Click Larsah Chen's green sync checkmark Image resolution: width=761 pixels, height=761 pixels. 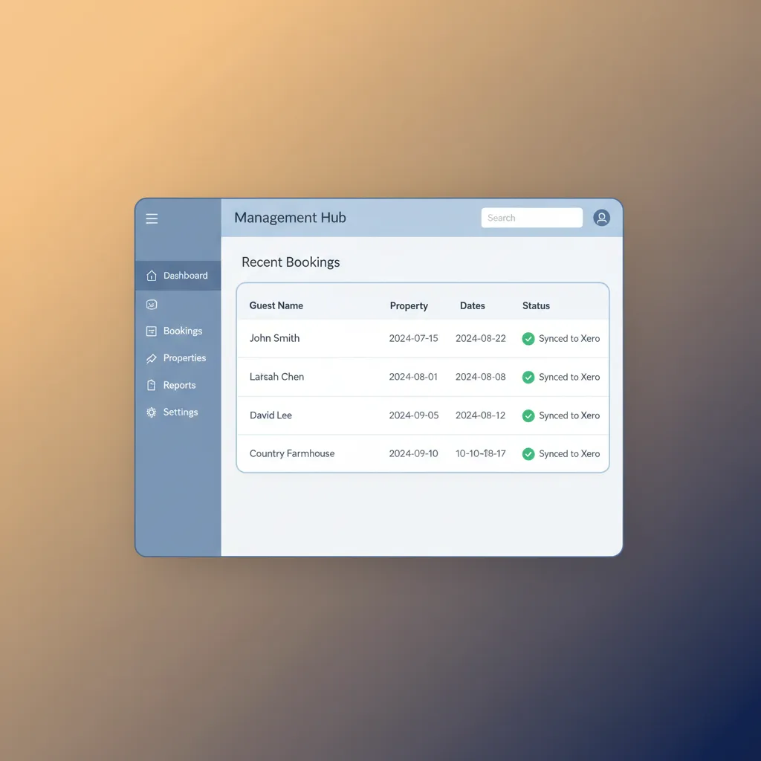[x=528, y=377]
